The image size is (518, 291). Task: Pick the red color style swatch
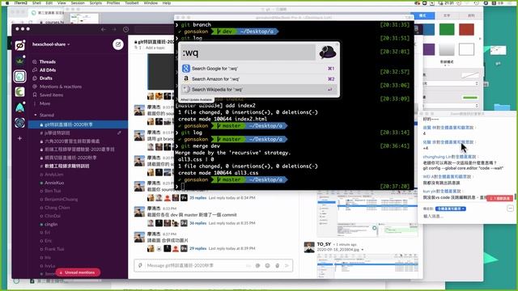466,29
